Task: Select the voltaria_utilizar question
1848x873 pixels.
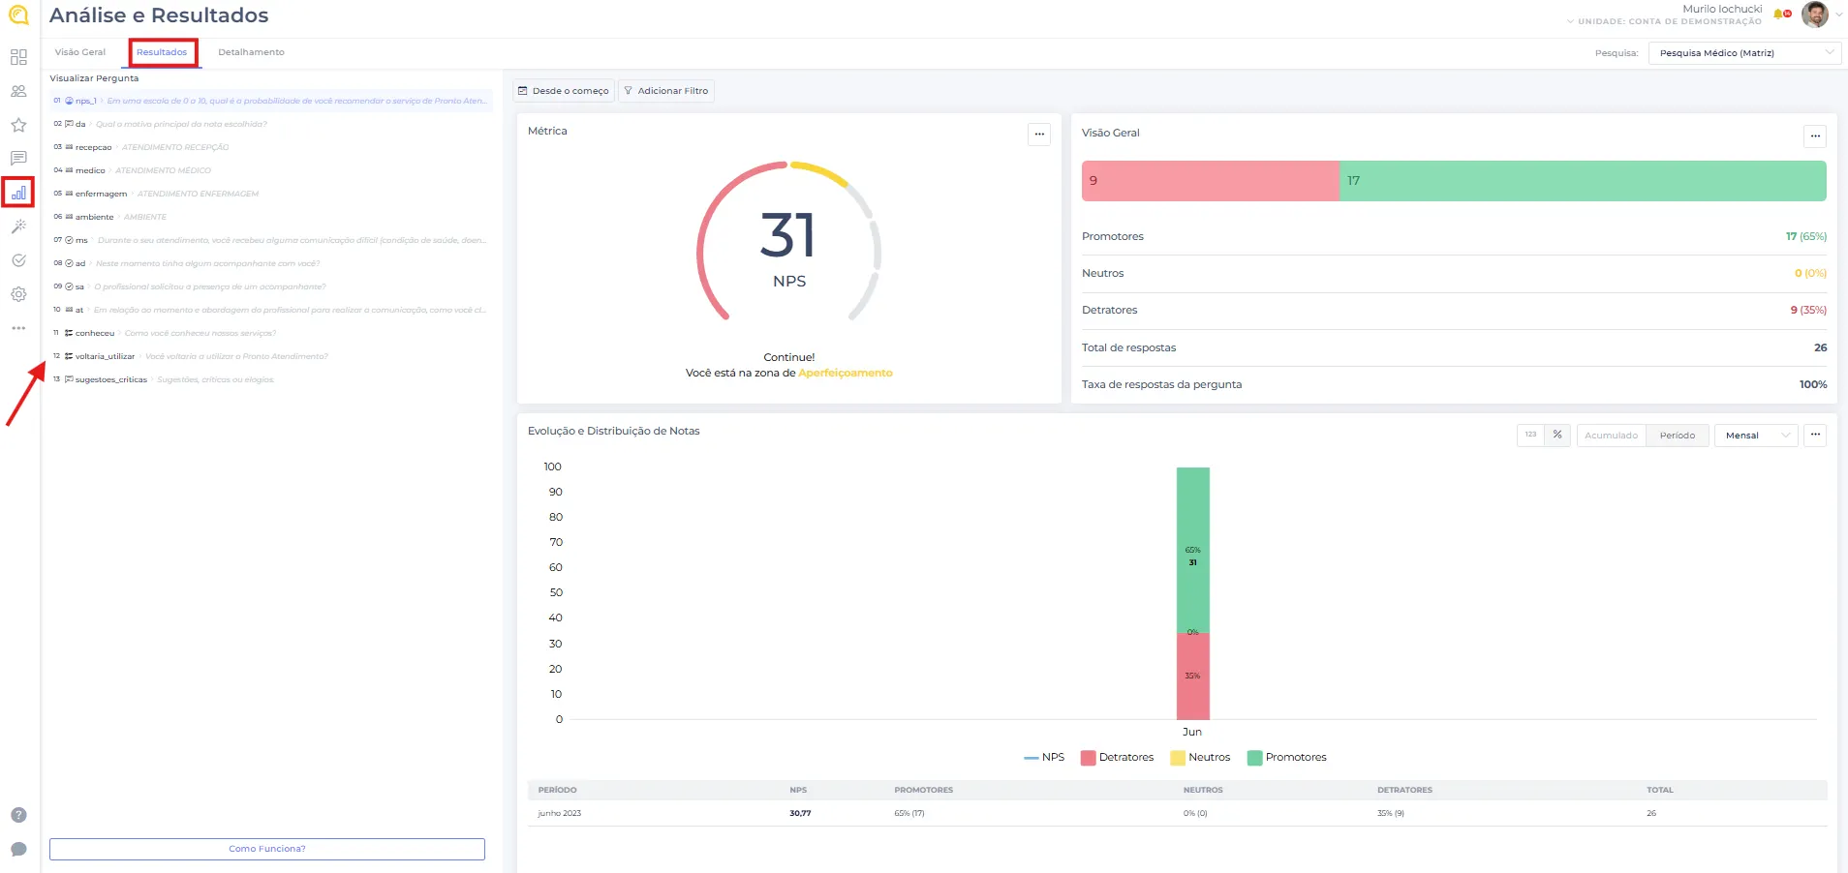Action: pyautogui.click(x=105, y=356)
